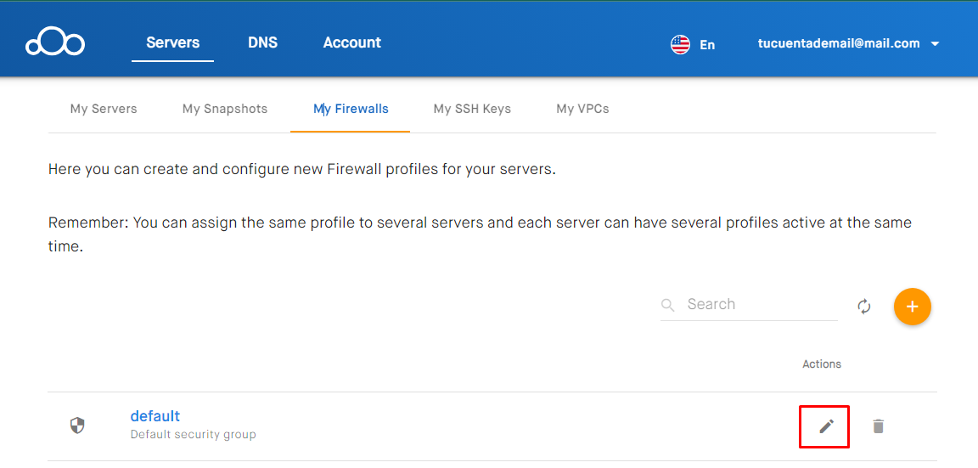Click the shield icon for default firewall

coord(77,425)
